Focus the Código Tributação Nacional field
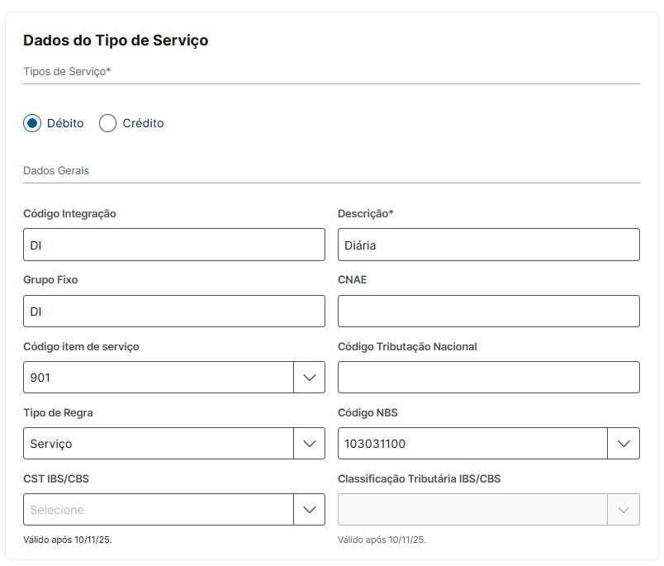664x566 pixels. [488, 378]
